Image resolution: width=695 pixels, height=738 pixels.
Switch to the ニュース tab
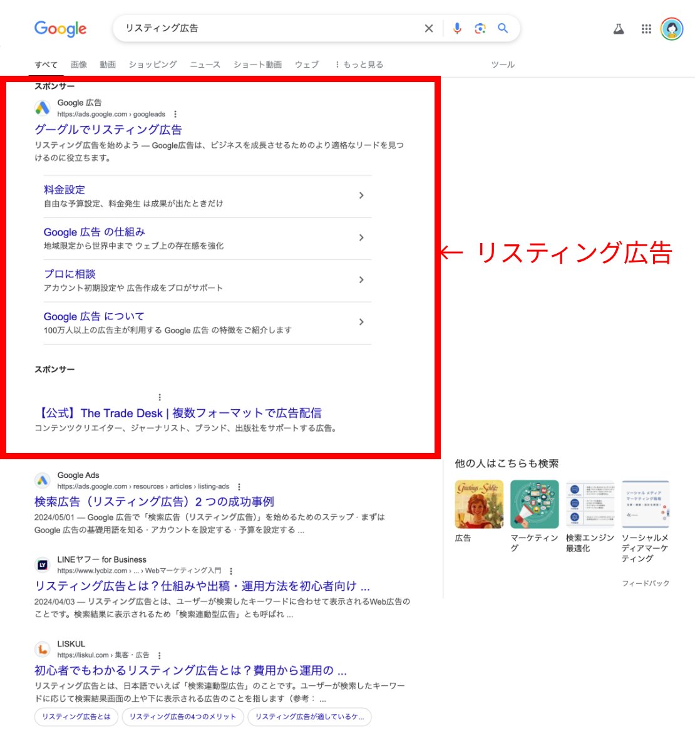click(x=205, y=65)
